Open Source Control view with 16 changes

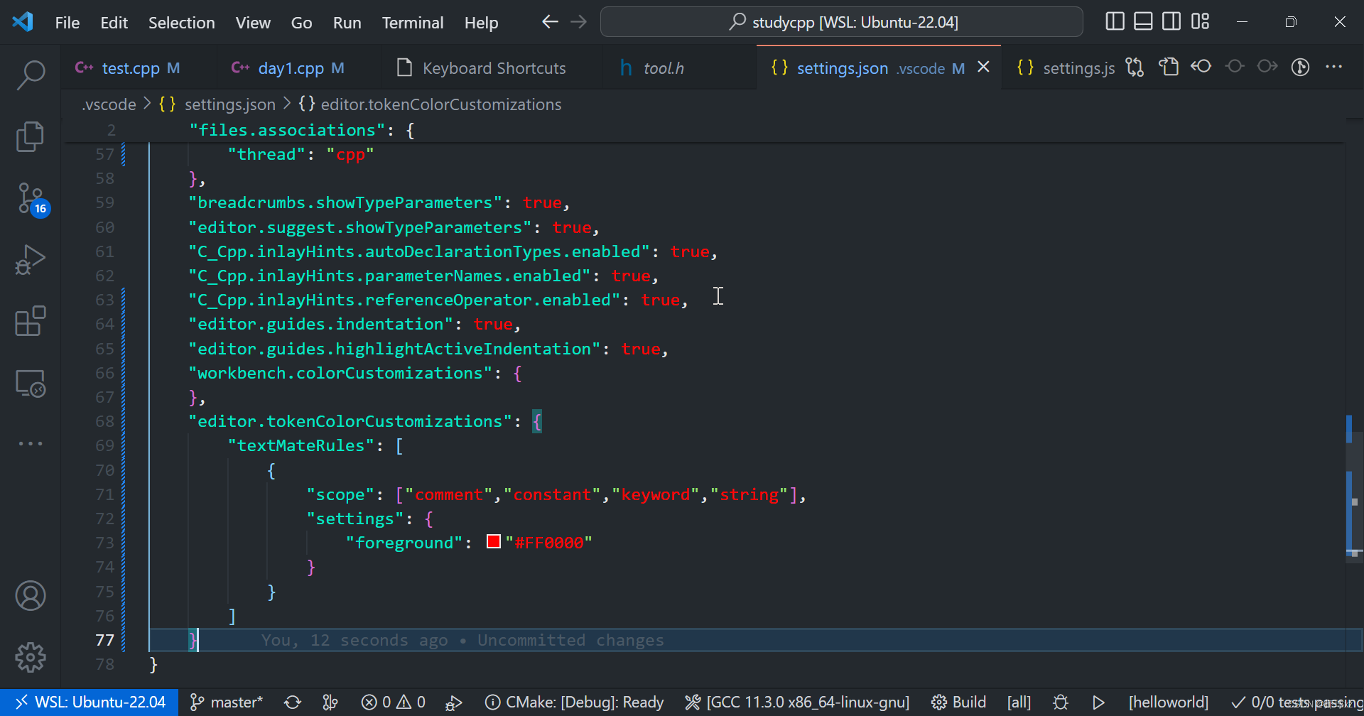point(32,199)
